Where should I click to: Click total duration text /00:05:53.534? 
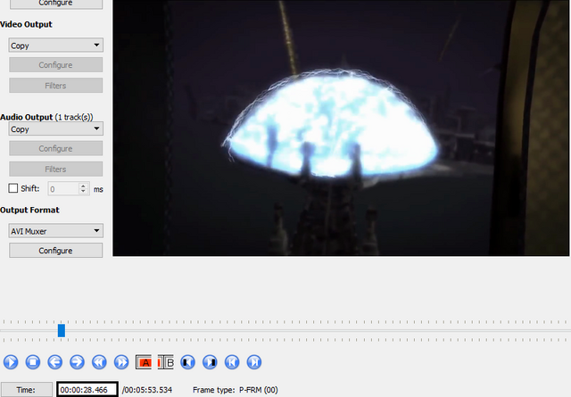(147, 390)
